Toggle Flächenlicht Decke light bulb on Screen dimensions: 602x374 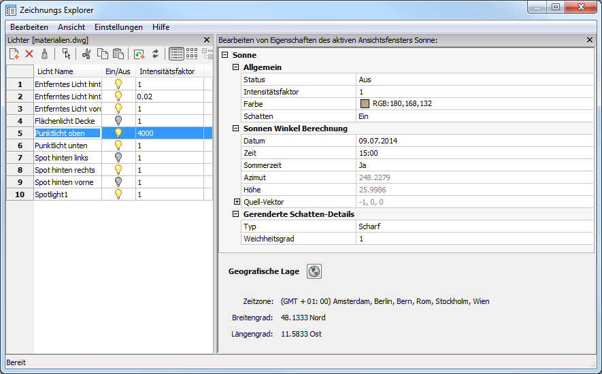point(118,121)
